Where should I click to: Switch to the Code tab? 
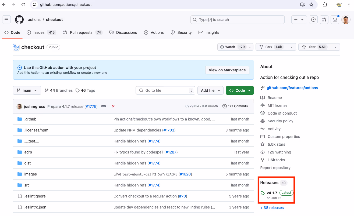12,32
